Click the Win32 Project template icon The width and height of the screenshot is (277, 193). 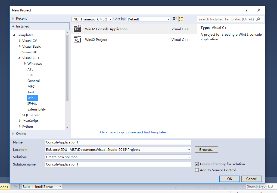(77, 39)
